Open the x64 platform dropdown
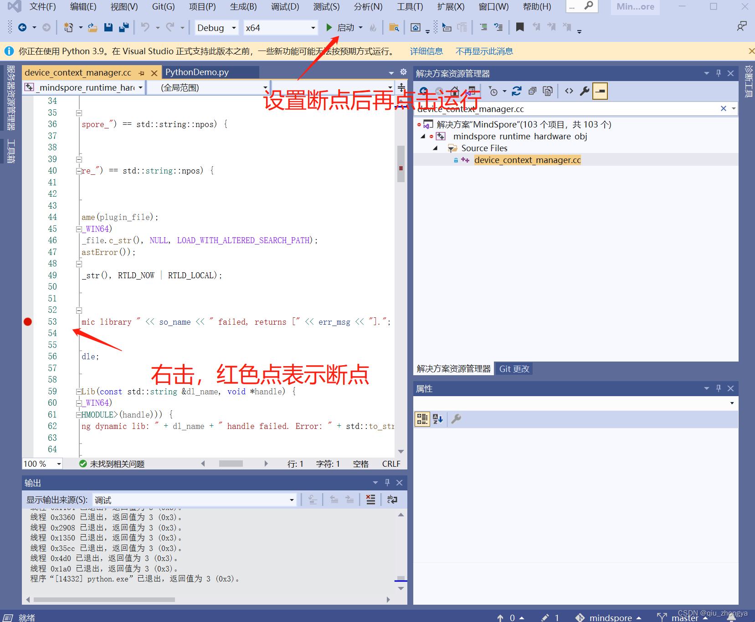The height and width of the screenshot is (622, 755). [x=280, y=28]
